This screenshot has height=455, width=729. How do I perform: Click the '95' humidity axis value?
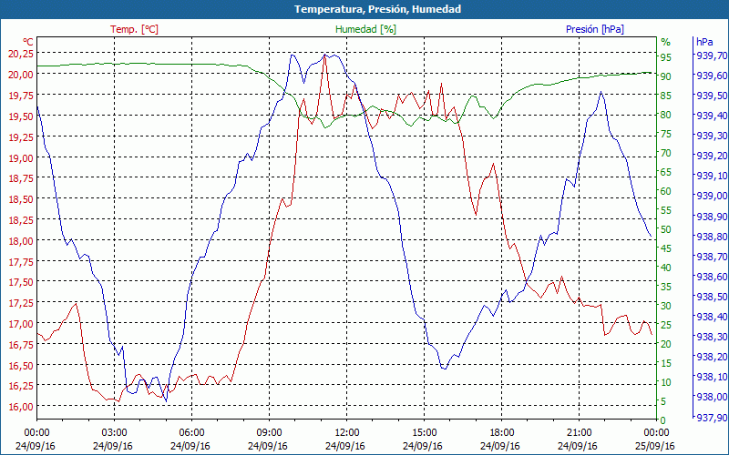point(666,57)
